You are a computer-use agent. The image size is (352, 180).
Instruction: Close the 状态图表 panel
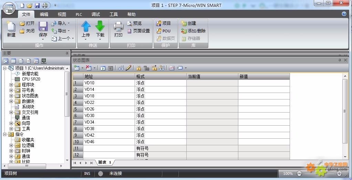coord(345,60)
